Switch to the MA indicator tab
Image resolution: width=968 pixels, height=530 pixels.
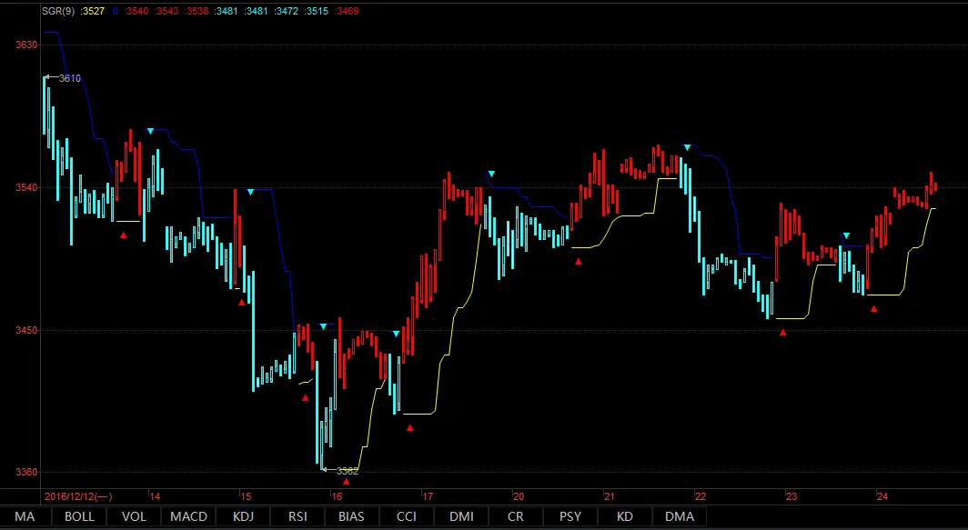tap(25, 516)
